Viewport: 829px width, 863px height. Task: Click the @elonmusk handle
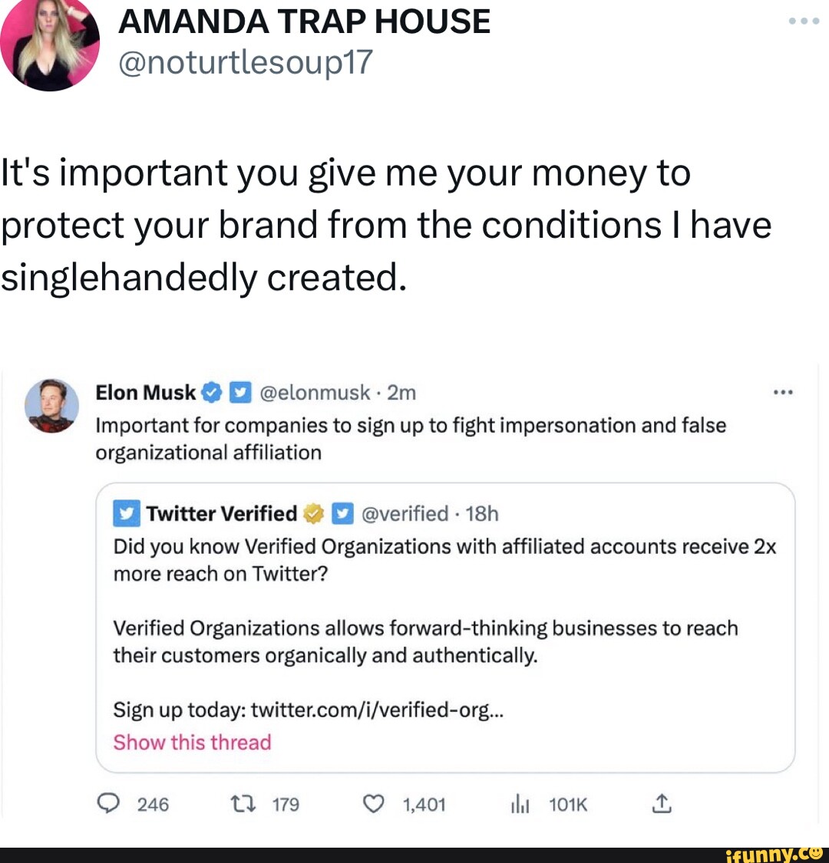pyautogui.click(x=315, y=393)
